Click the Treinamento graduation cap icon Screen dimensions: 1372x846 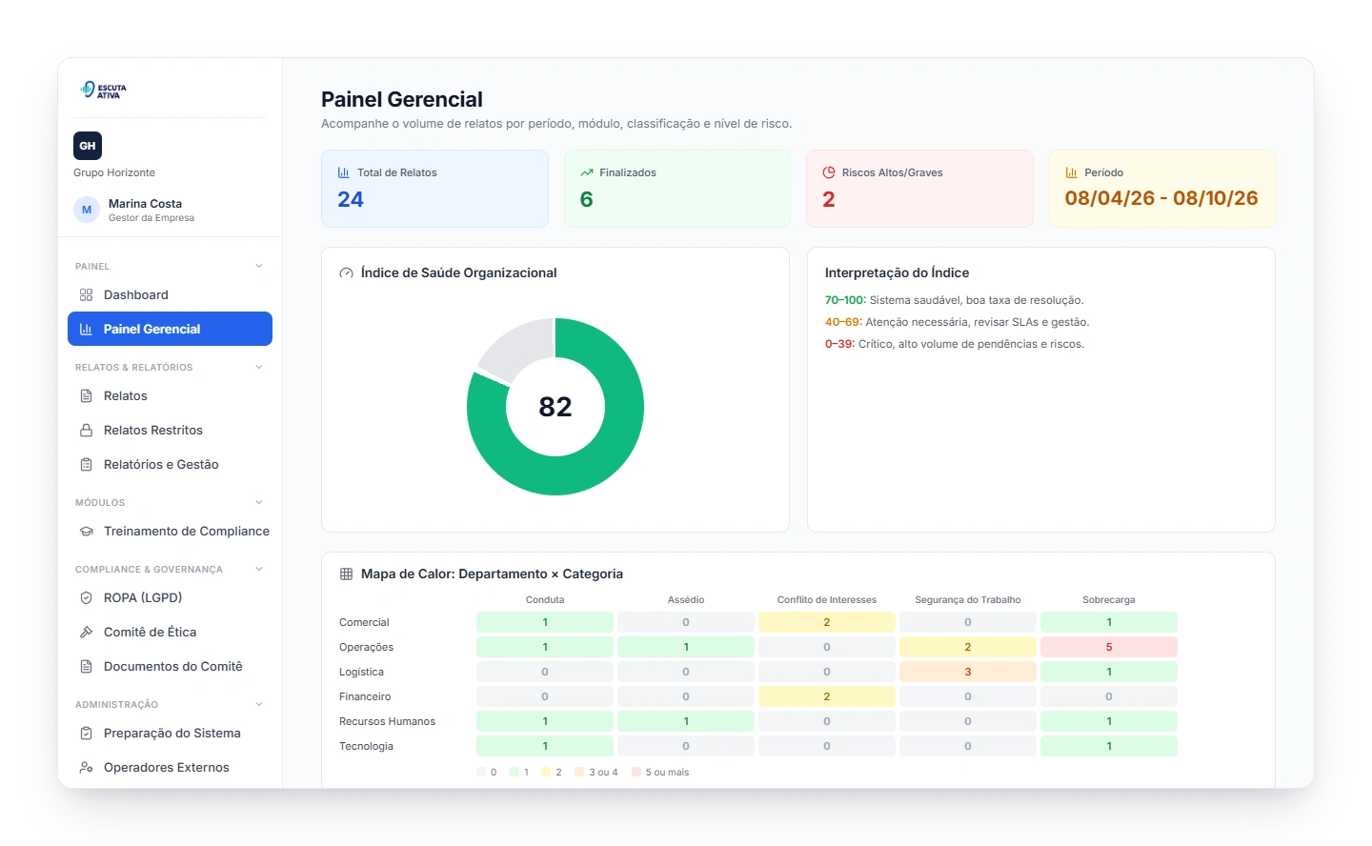[x=87, y=532]
